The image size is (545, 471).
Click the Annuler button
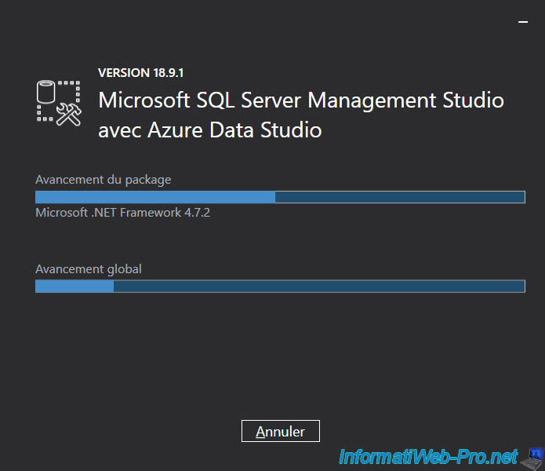pyautogui.click(x=280, y=431)
